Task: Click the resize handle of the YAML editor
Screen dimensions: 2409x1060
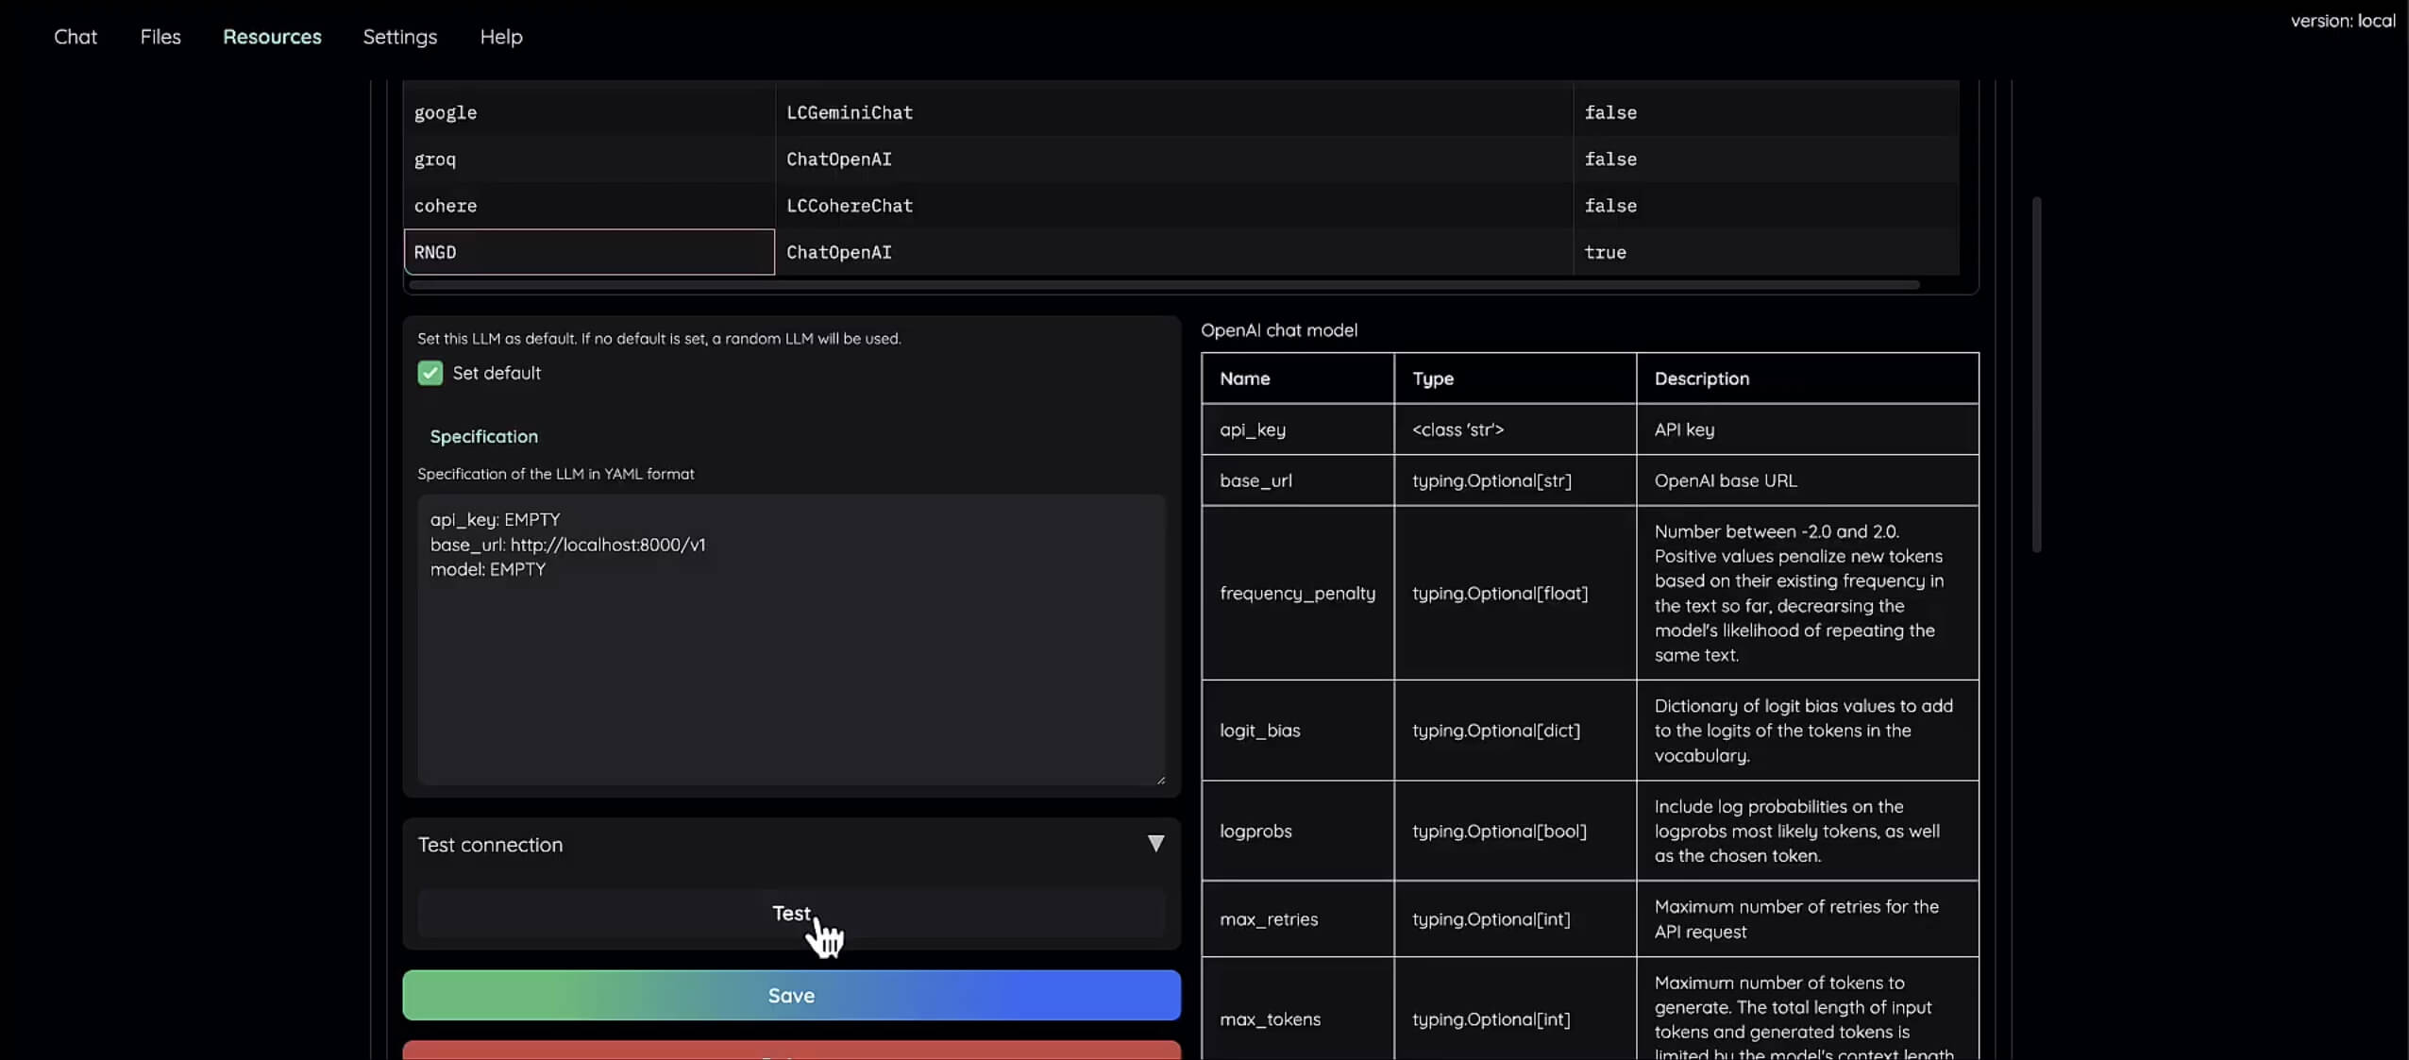Action: coord(1162,777)
